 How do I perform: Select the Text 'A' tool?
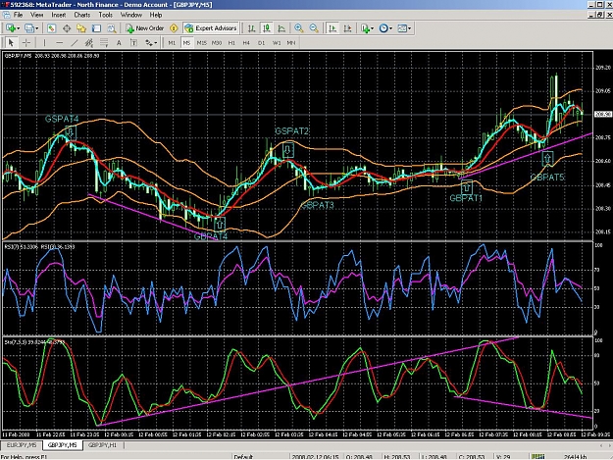tap(119, 42)
